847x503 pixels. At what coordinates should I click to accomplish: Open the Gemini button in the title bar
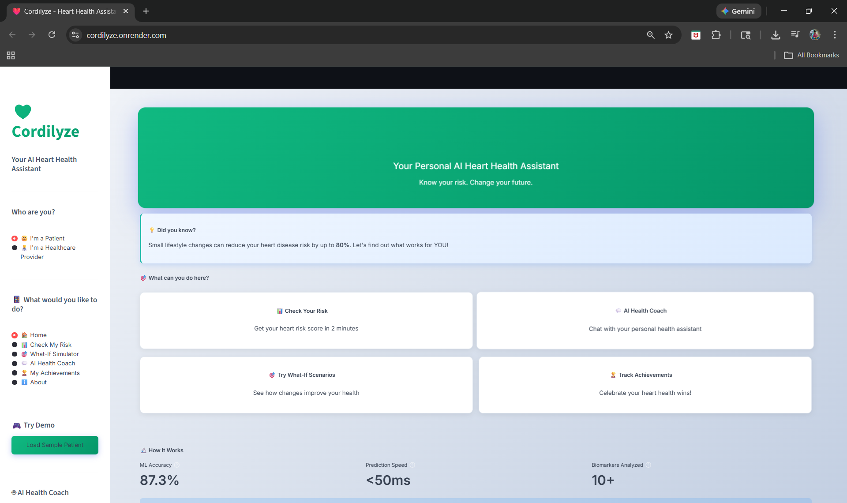(738, 11)
